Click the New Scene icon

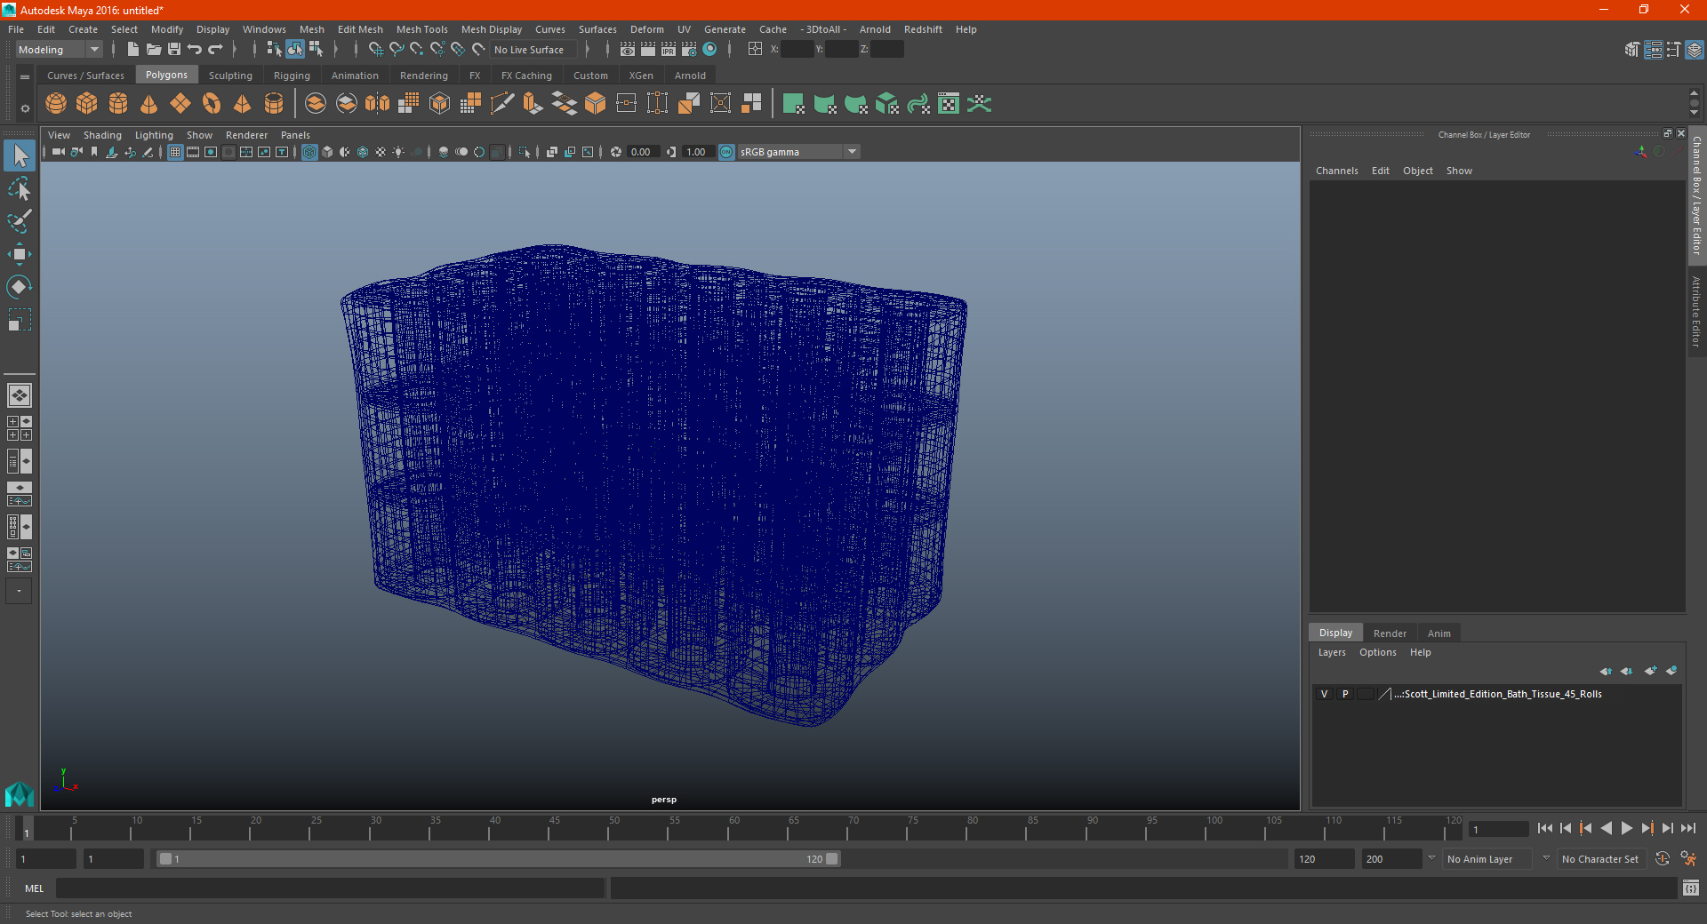point(132,49)
